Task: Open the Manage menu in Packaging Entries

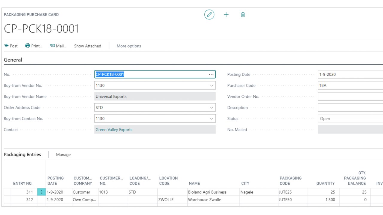Action: [x=63, y=155]
